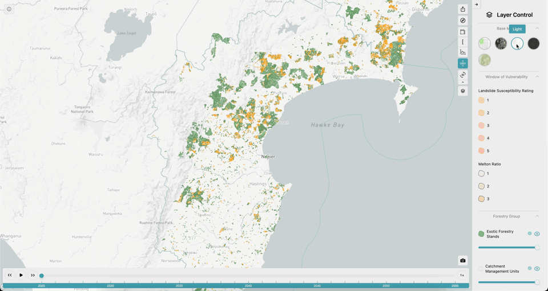Jump to 2040 on the timeline
This screenshot has height=291, width=548.
(248, 286)
